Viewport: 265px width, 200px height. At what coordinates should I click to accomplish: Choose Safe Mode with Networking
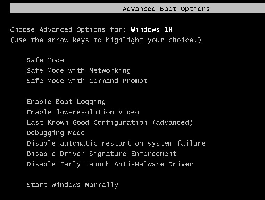pyautogui.click(x=78, y=71)
